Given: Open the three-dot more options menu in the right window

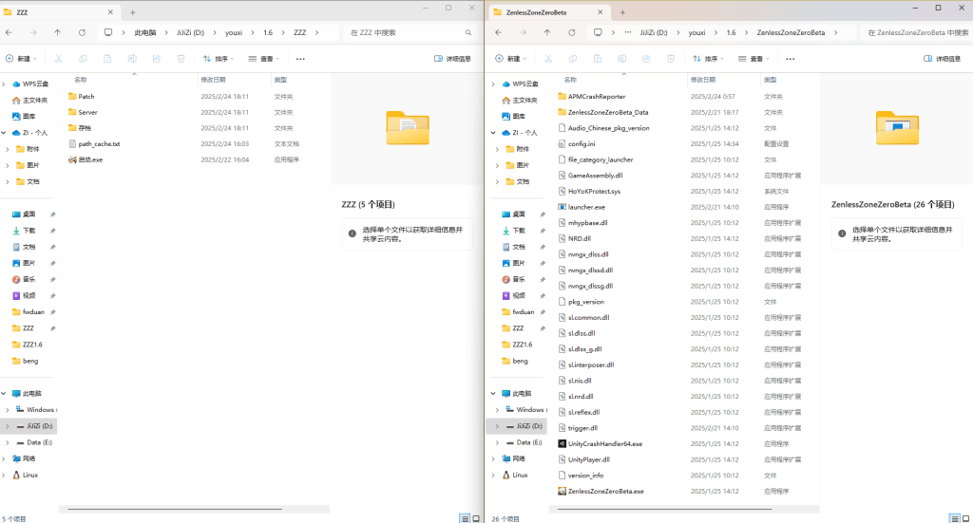Looking at the screenshot, I should pyautogui.click(x=788, y=59).
